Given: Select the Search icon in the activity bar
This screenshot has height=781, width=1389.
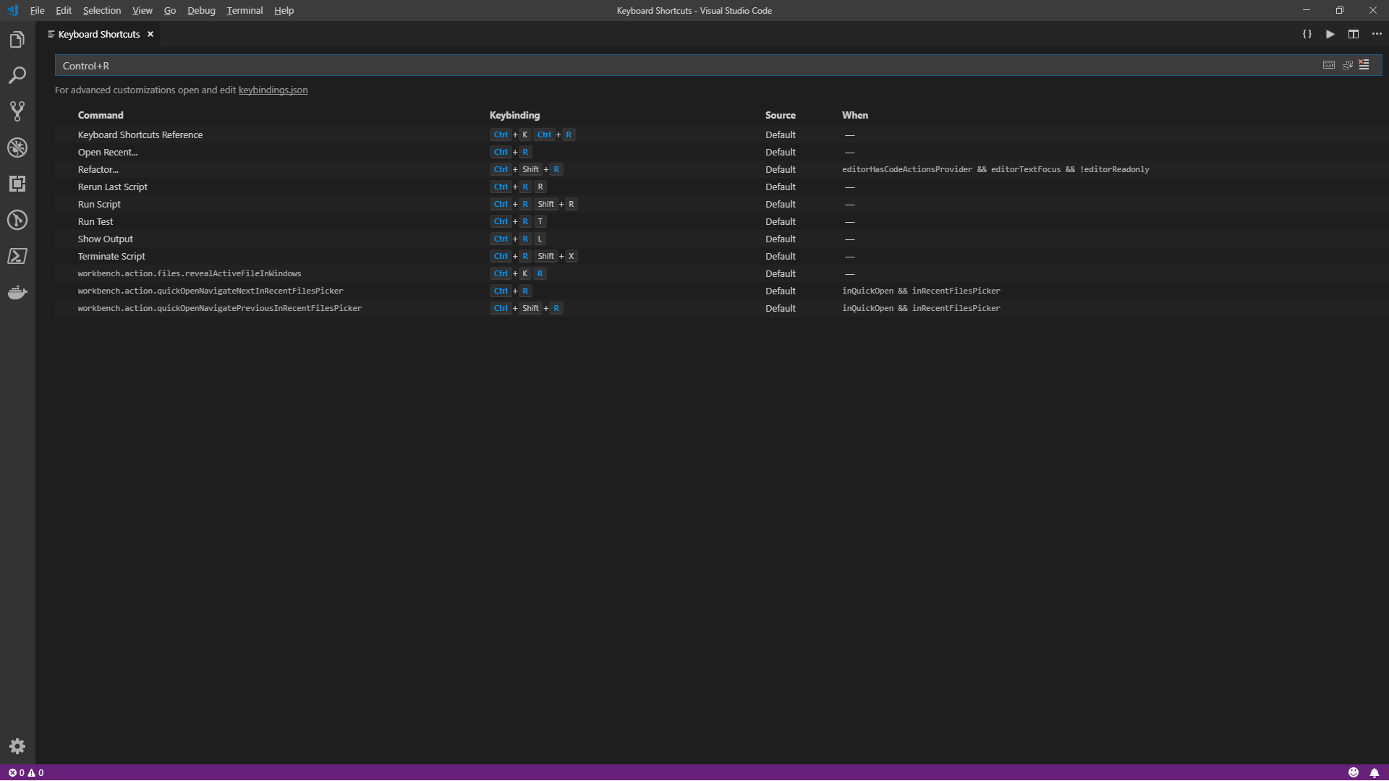Looking at the screenshot, I should 17,74.
